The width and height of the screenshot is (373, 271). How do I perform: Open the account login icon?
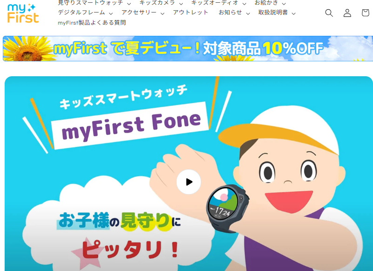coord(347,13)
